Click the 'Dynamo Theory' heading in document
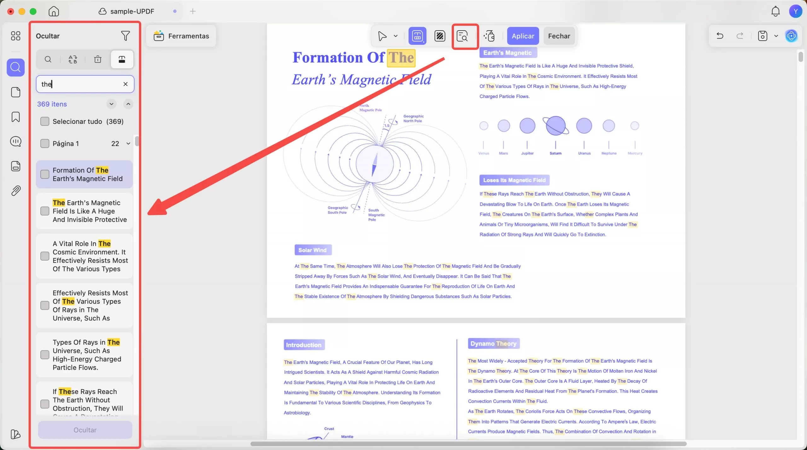 coord(493,344)
